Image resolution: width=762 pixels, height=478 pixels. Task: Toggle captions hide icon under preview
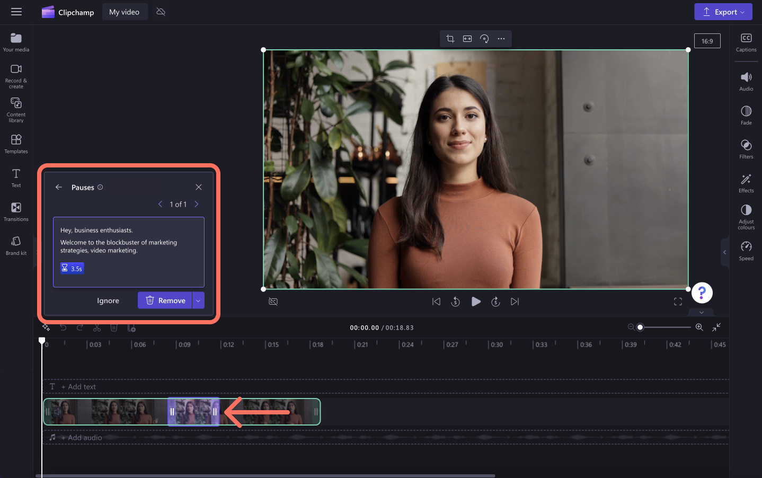tap(273, 302)
